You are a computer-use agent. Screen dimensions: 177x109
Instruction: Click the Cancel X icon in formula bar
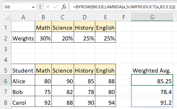[48, 7]
